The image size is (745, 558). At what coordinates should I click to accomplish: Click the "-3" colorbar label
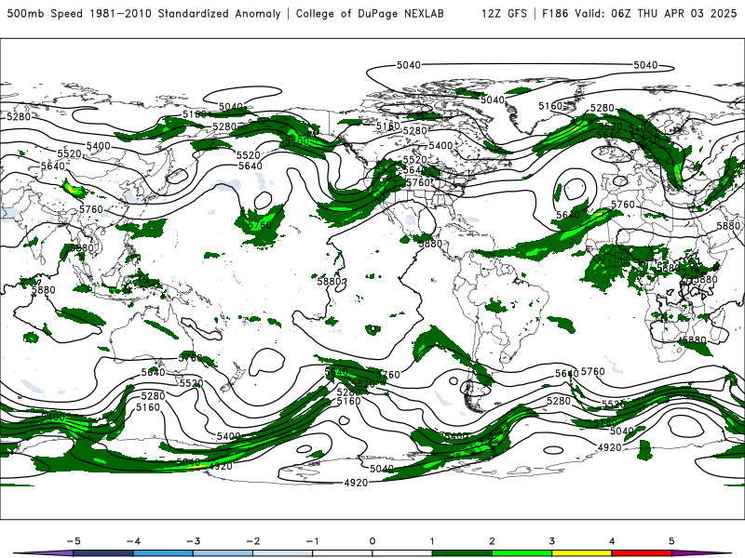click(x=193, y=541)
